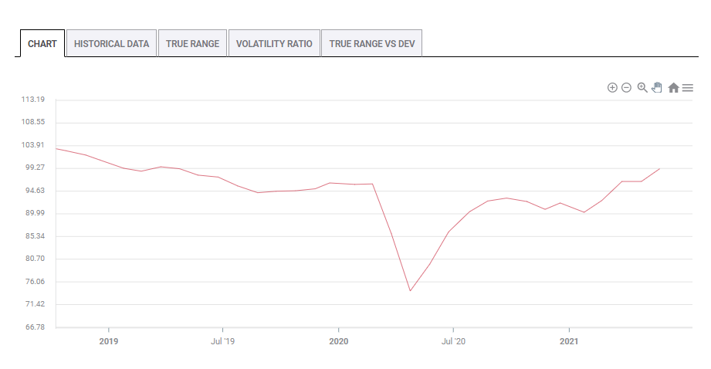Click the line's final rightmost point
The height and width of the screenshot is (369, 711).
click(659, 169)
